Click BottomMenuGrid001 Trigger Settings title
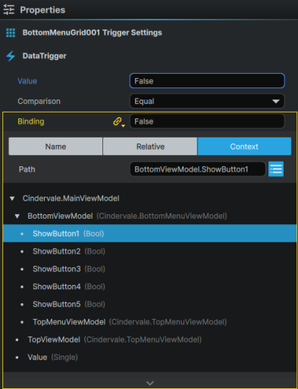Image resolution: width=298 pixels, height=389 pixels. (93, 33)
